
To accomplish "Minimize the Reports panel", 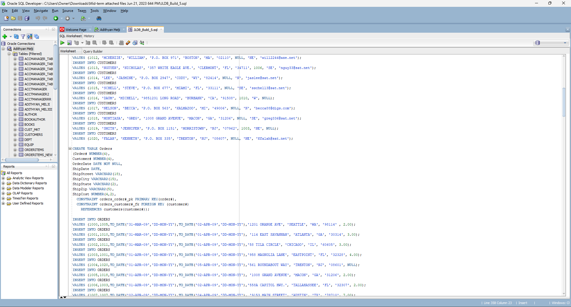I will pyautogui.click(x=53, y=166).
